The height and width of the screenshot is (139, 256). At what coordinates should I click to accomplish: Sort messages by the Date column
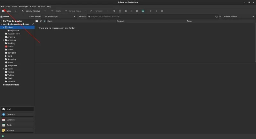pos(221,21)
